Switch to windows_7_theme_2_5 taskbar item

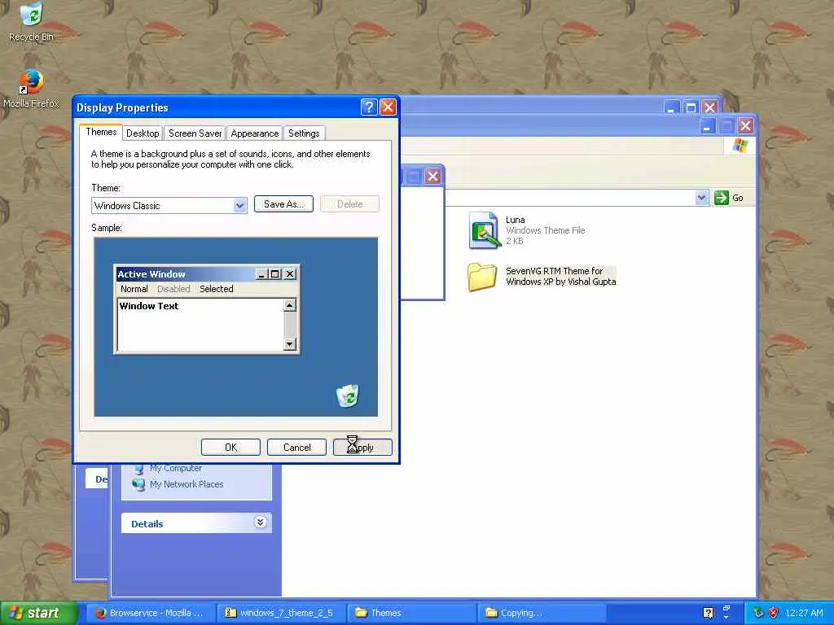(x=282, y=613)
